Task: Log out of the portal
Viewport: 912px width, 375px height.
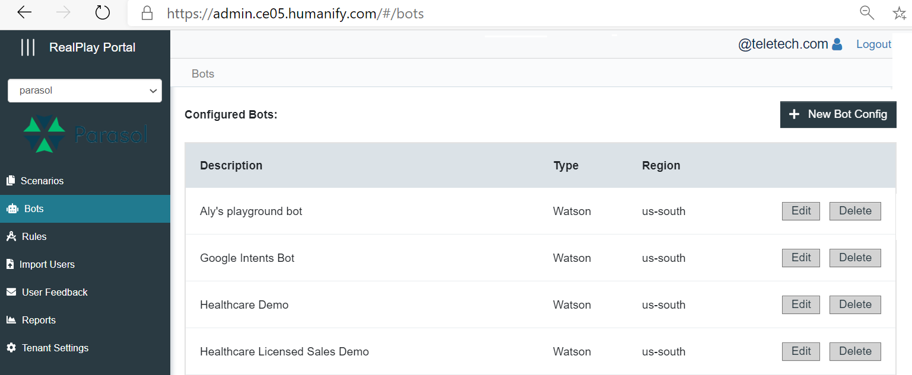Action: point(873,44)
